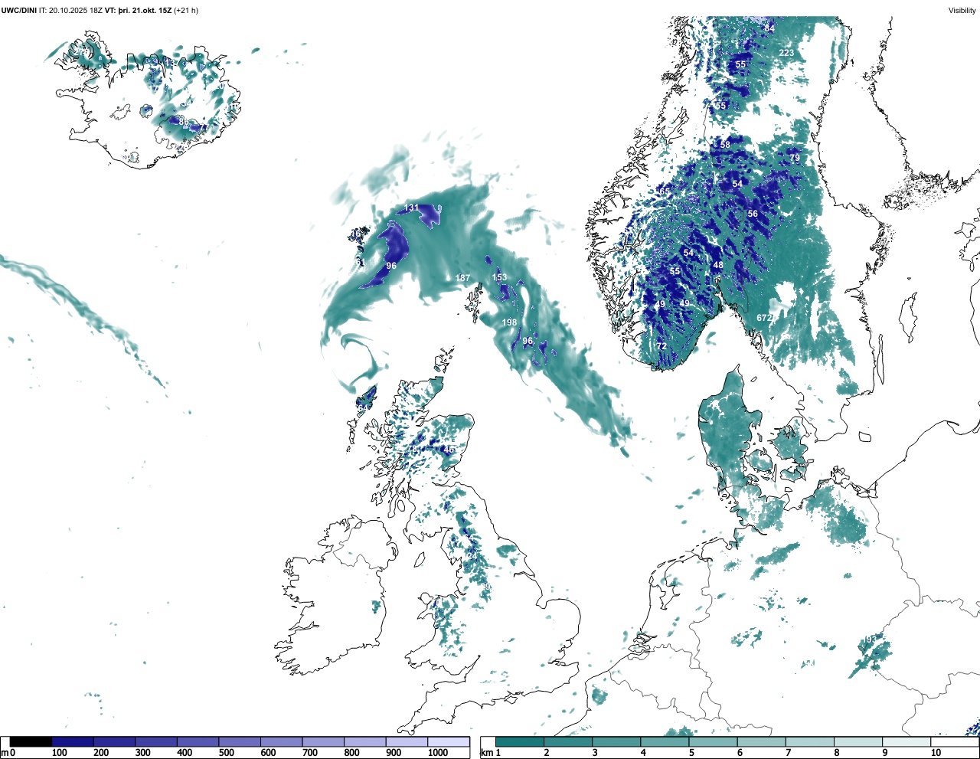Click the '672' value over Sweden
This screenshot has height=759, width=980.
pos(764,318)
